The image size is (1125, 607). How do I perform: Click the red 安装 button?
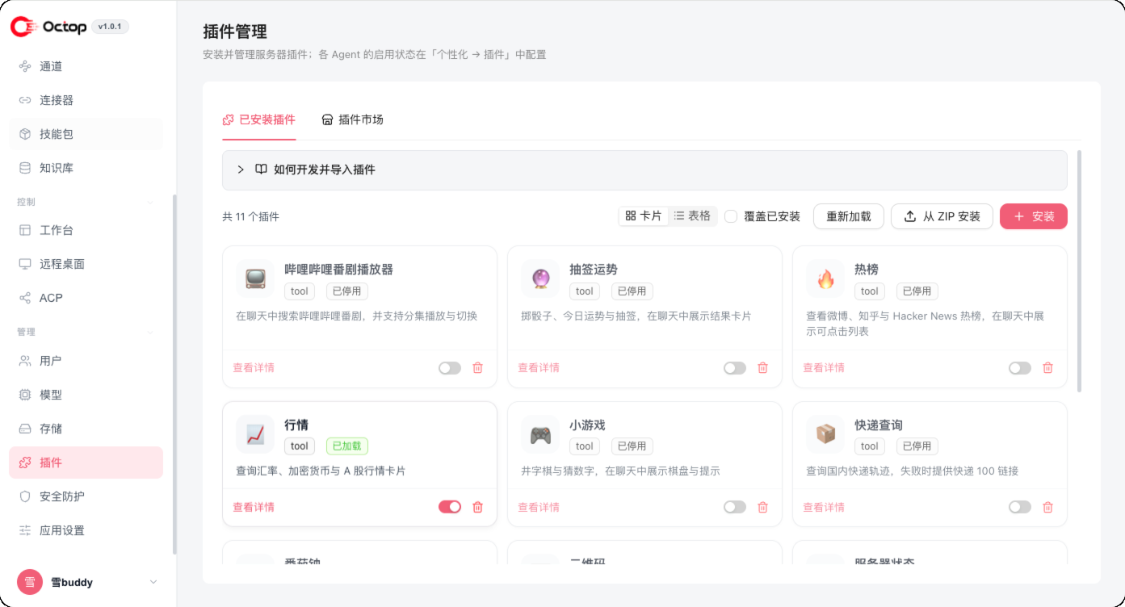coord(1034,216)
